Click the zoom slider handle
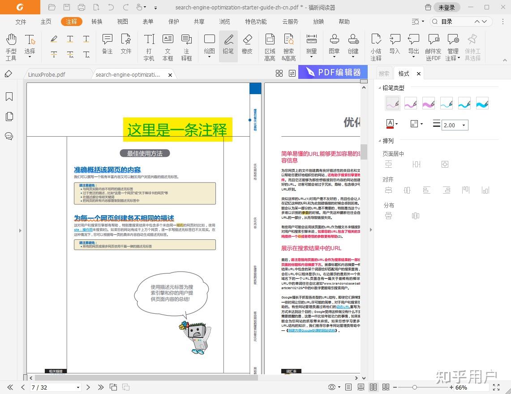Viewport: 511px width, 394px height. pyautogui.click(x=415, y=387)
